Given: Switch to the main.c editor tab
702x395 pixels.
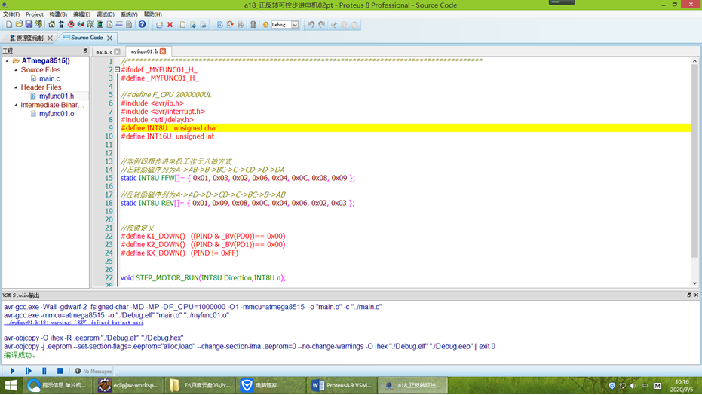Looking at the screenshot, I should point(104,51).
